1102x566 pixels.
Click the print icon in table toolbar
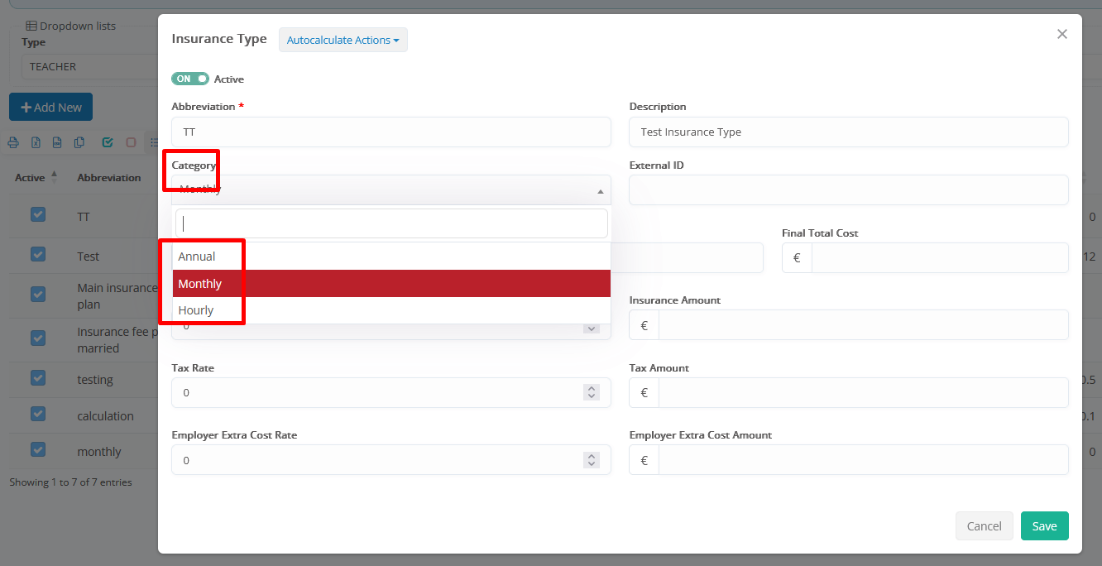(x=13, y=142)
